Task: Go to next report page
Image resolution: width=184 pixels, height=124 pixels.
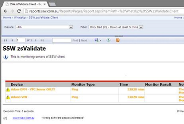Action: tap(36, 40)
